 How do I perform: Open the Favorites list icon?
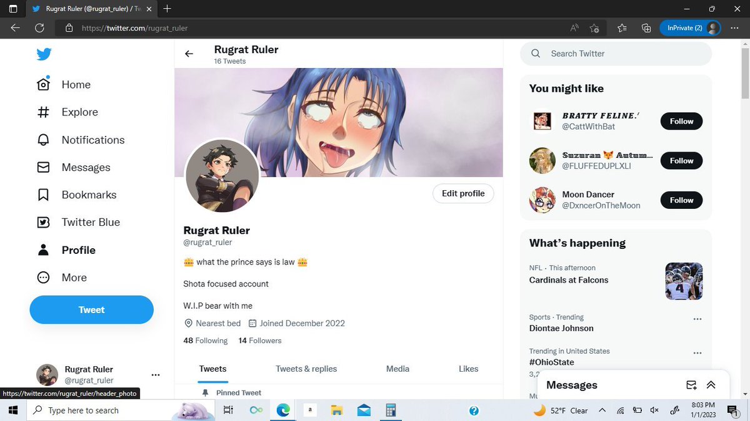click(x=622, y=28)
